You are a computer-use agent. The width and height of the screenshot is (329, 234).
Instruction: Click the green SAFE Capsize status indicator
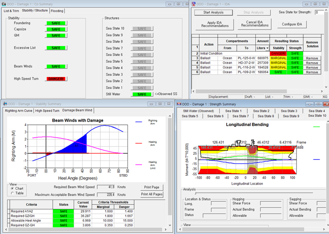[x=56, y=30]
